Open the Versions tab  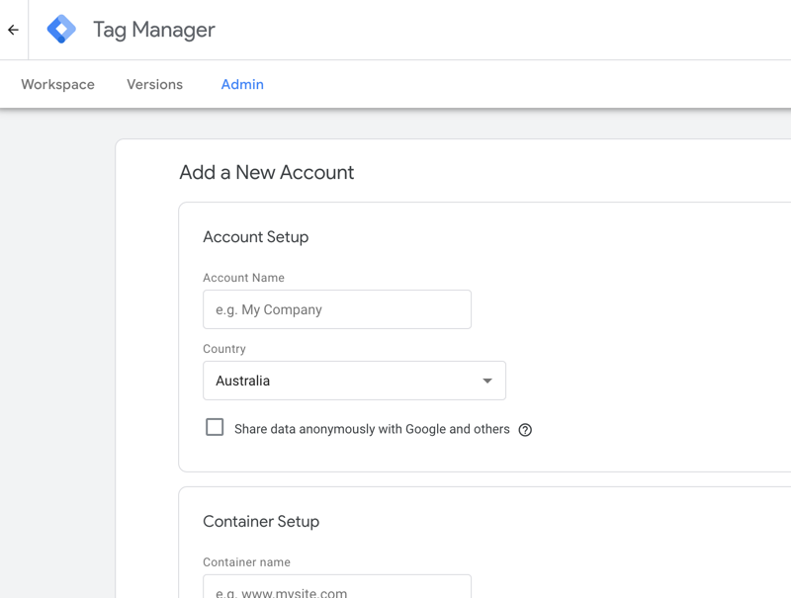(155, 84)
